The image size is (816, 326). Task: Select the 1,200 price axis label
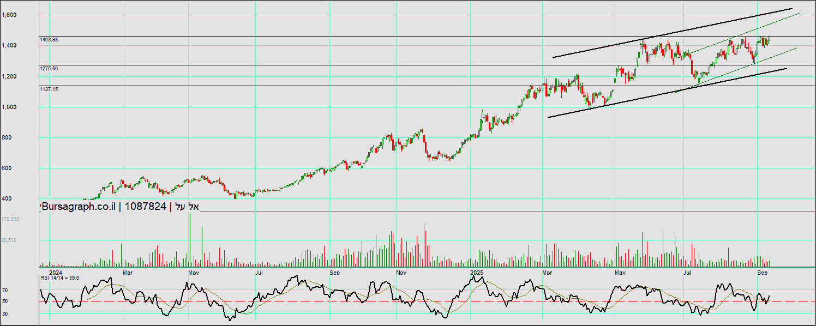(9, 76)
